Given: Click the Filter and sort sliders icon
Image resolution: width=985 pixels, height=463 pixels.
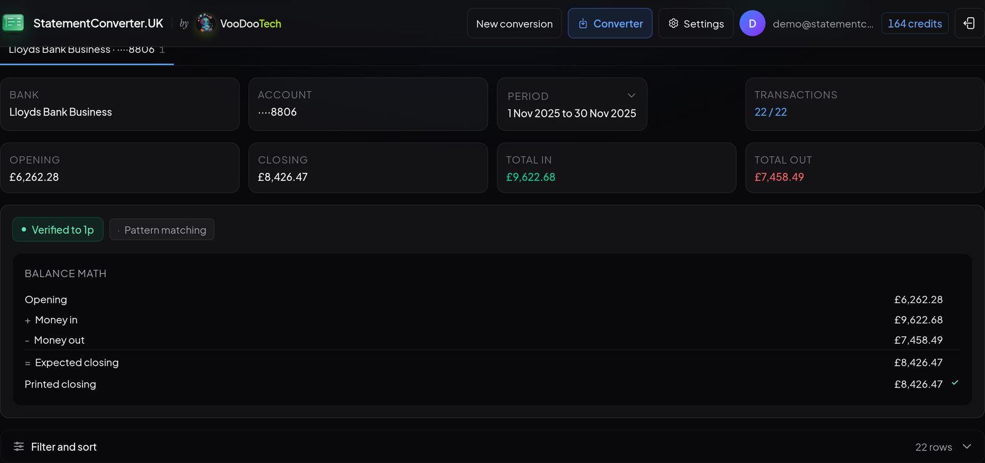Looking at the screenshot, I should tap(19, 446).
